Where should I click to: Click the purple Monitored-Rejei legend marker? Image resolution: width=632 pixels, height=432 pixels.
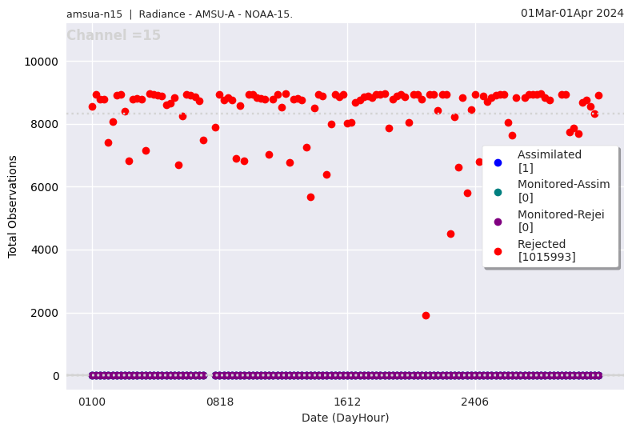point(498,222)
